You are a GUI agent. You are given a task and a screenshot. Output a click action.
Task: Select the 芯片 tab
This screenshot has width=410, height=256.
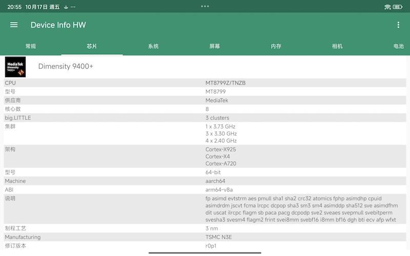[x=92, y=46]
